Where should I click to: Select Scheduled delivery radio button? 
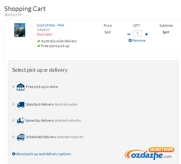tap(13, 137)
